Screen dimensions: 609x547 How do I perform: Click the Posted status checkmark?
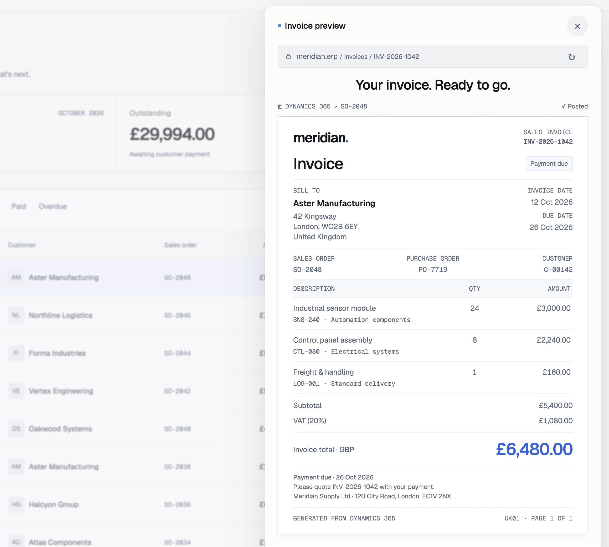click(563, 106)
